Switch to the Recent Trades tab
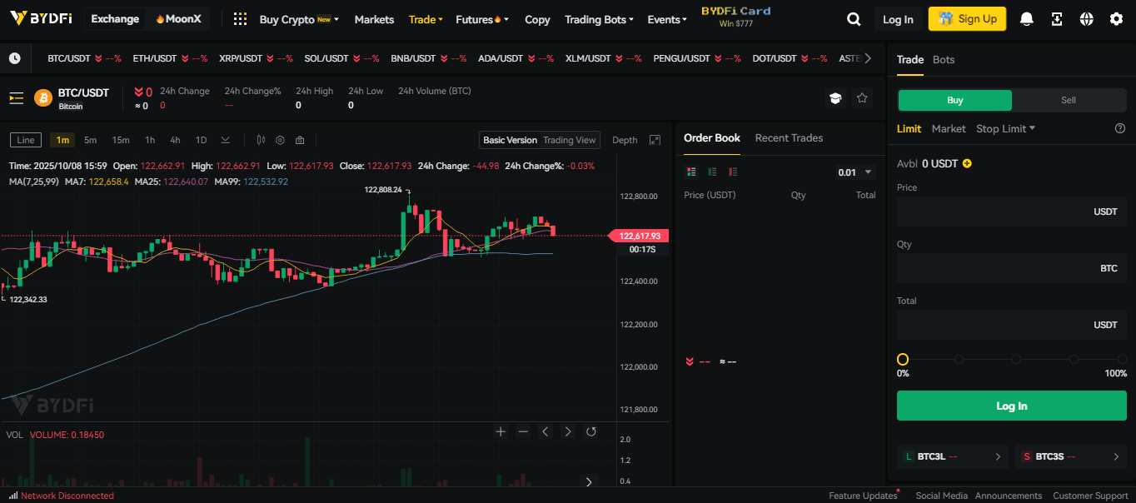Viewport: 1136px width, 503px height. point(789,138)
